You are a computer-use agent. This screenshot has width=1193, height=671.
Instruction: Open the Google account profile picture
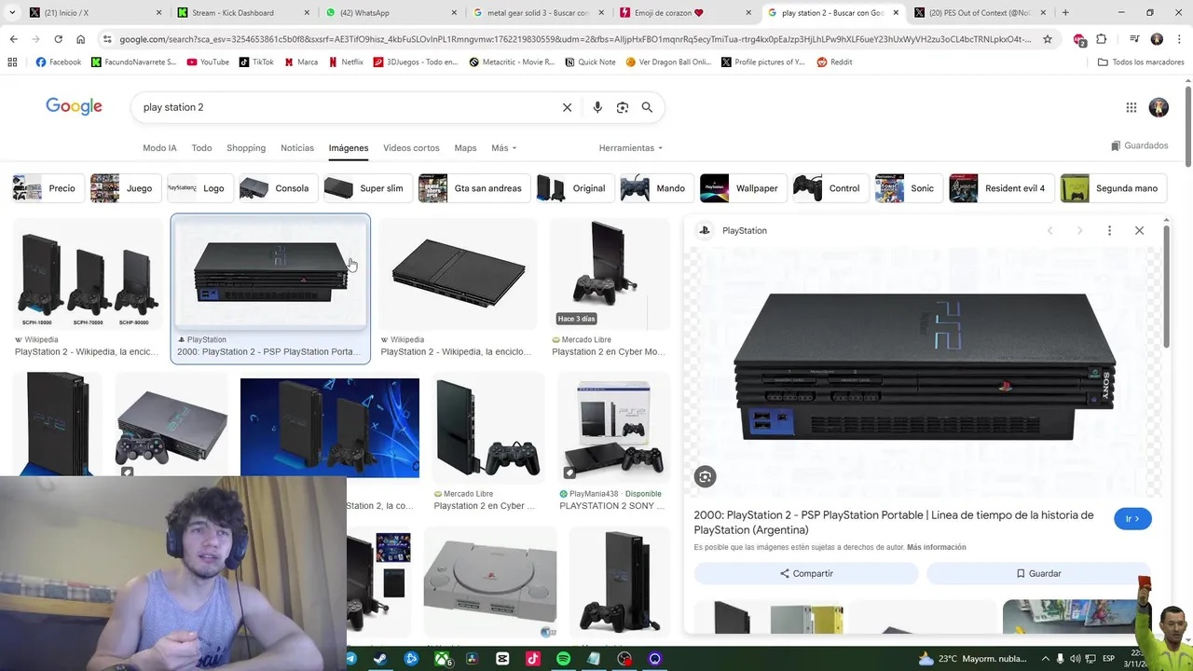1159,107
